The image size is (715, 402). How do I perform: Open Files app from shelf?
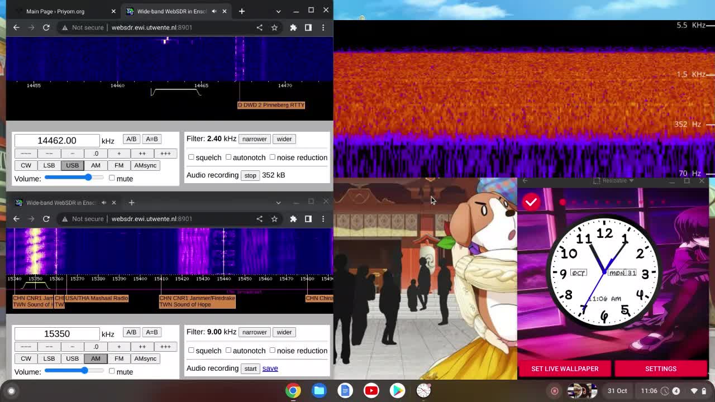coord(320,391)
